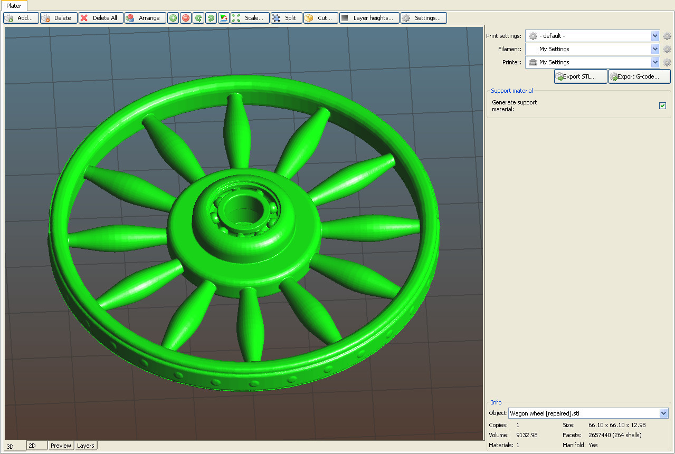The height and width of the screenshot is (454, 675).
Task: Click Split in the toolbar
Action: pos(286,18)
